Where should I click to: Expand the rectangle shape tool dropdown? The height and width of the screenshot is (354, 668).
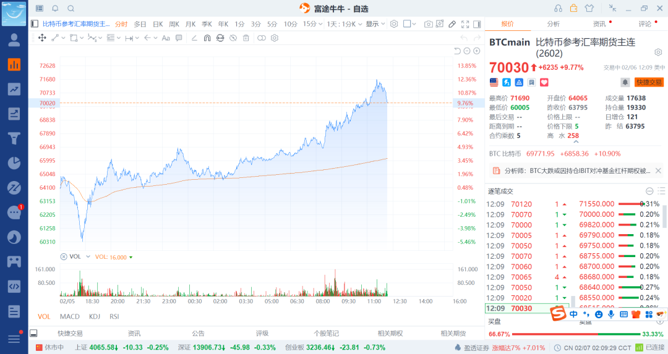point(82,38)
